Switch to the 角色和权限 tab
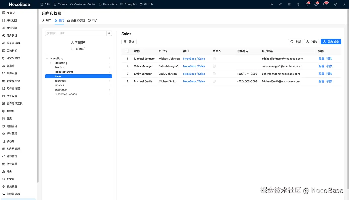Screen dimensions: 349x200 pos(76,20)
